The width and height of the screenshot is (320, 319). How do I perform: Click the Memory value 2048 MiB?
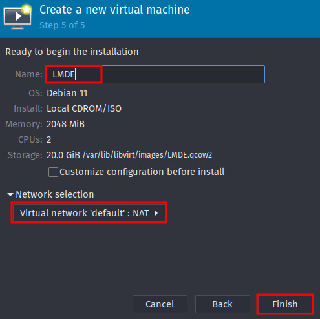tap(65, 124)
